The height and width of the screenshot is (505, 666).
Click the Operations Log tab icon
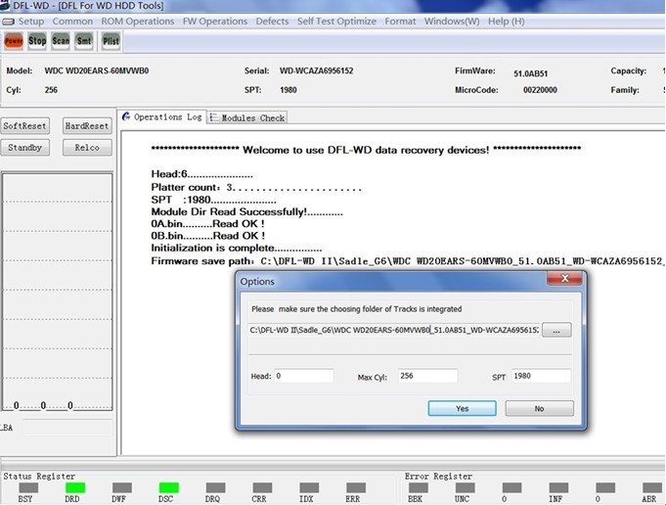coord(126,116)
